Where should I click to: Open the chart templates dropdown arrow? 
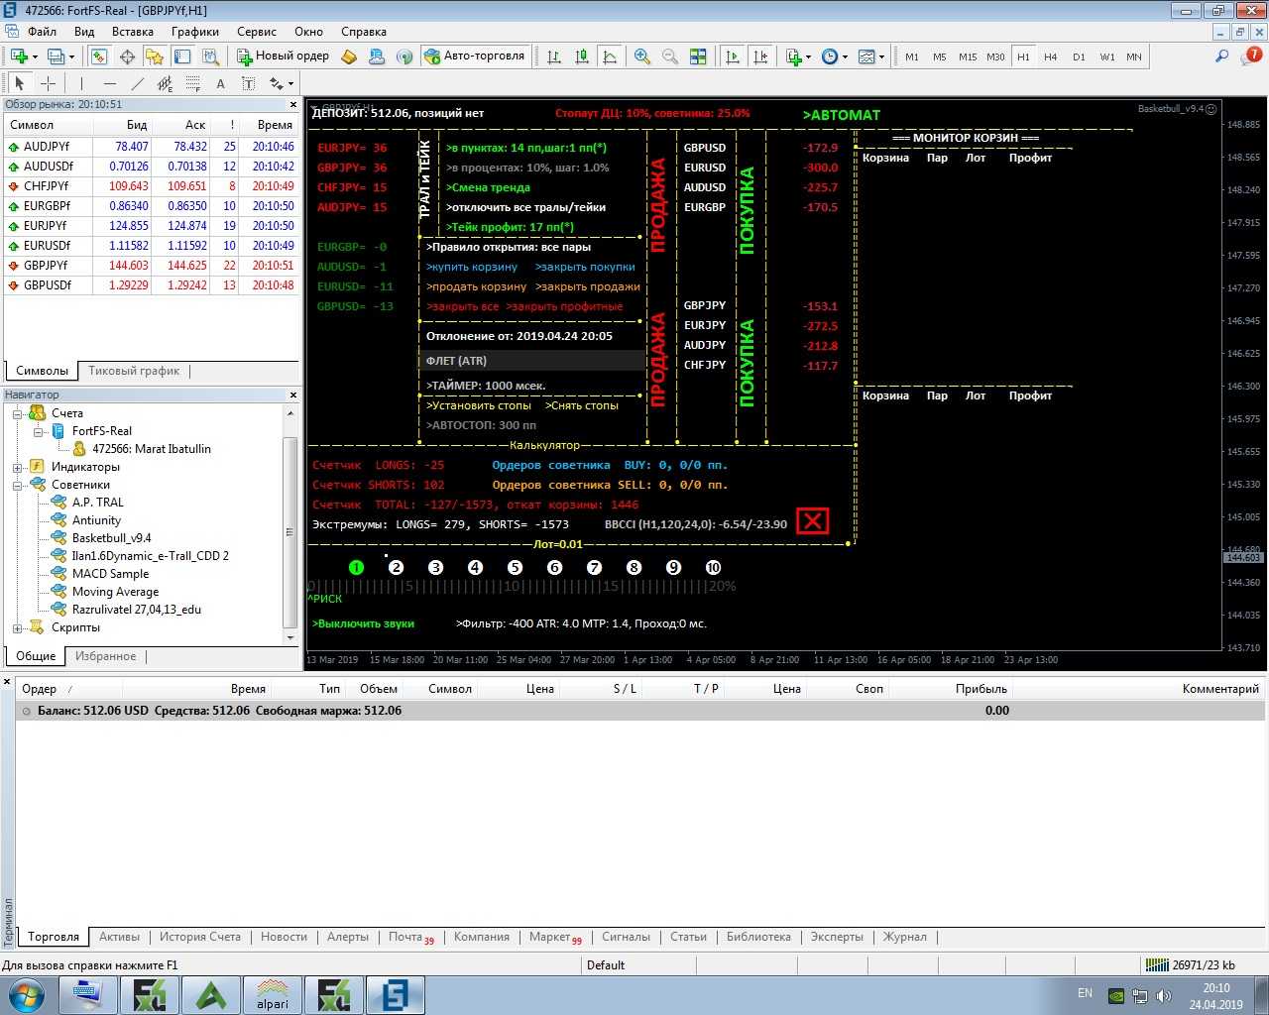[881, 56]
